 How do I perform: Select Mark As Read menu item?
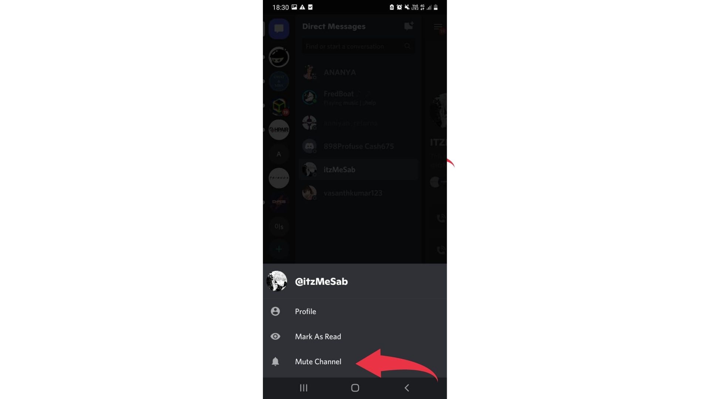coord(355,336)
